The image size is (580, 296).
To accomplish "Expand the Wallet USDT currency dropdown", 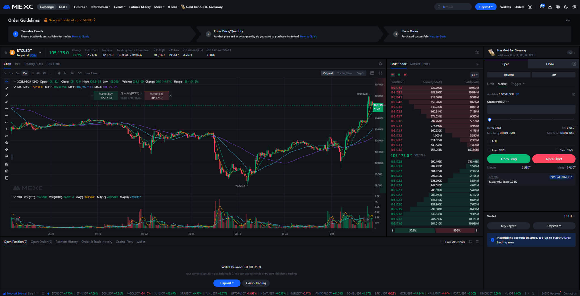I will pos(570,216).
